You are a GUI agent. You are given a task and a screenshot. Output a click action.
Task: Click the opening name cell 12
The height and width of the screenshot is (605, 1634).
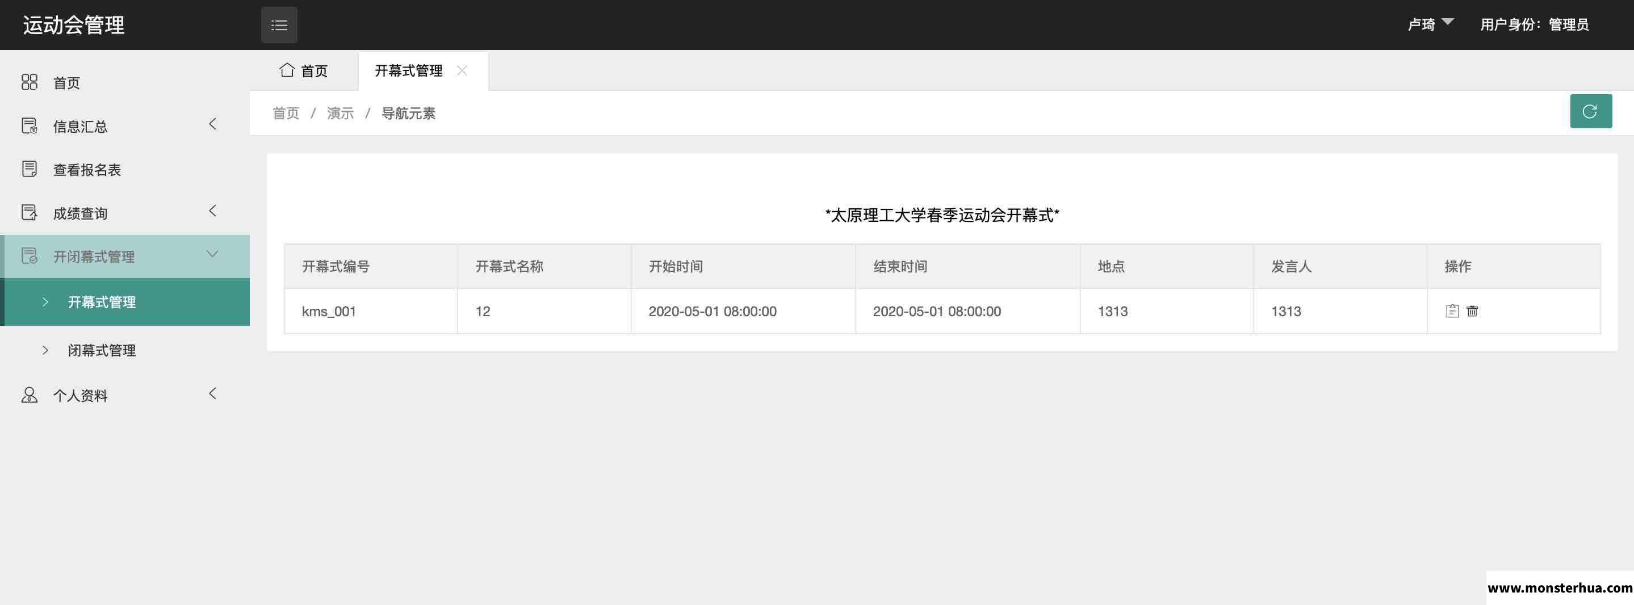pos(544,312)
